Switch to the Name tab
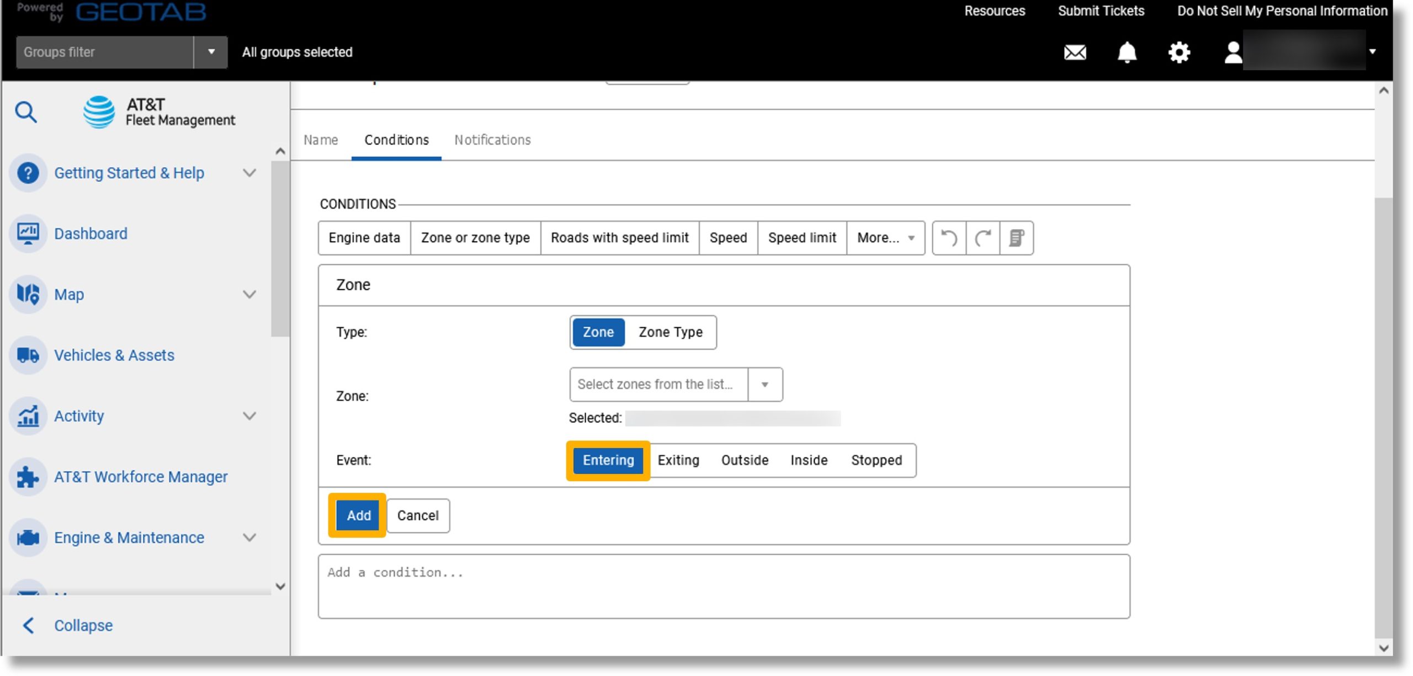This screenshot has height=676, width=1413. [x=321, y=140]
